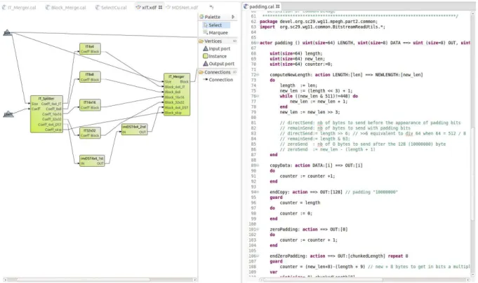
Task: Click the 'counter = length' guard line
Action: coord(300,202)
